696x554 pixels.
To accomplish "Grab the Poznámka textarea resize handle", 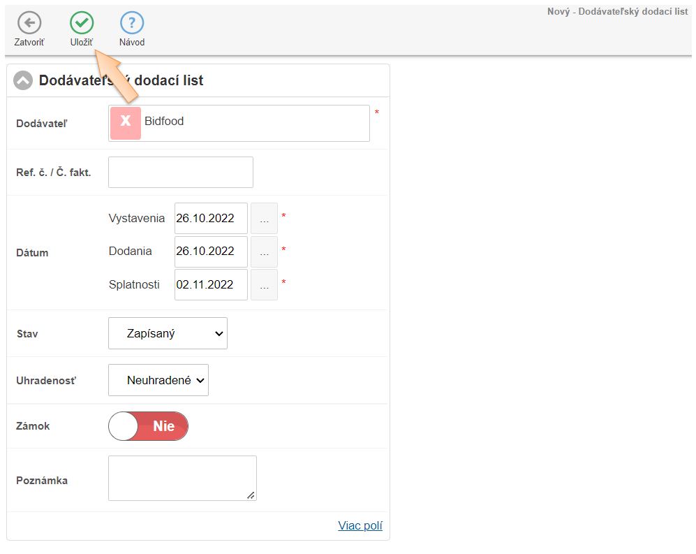I will click(251, 495).
